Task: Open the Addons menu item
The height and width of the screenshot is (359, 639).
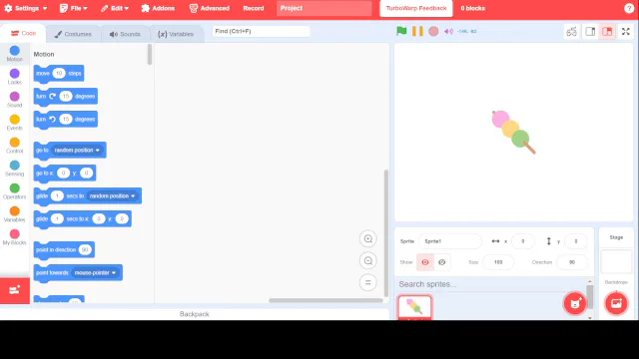Action: coord(158,8)
